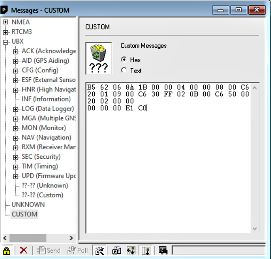This screenshot has height=259, width=271.
Task: Select the Text radio button
Action: point(124,70)
